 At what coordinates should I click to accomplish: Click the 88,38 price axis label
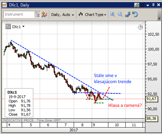[151, 118]
